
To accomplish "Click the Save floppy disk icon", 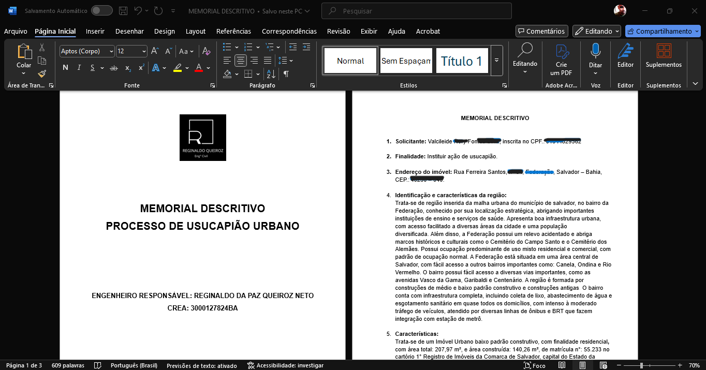I will point(123,11).
